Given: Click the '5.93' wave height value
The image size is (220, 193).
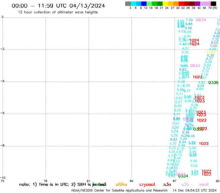Looking at the screenshot, I should [x=176, y=123].
